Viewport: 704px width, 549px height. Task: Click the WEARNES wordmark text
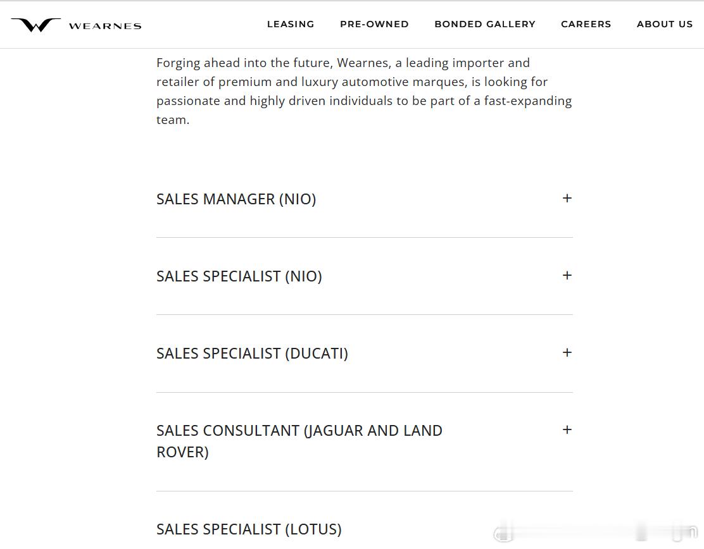pyautogui.click(x=105, y=26)
